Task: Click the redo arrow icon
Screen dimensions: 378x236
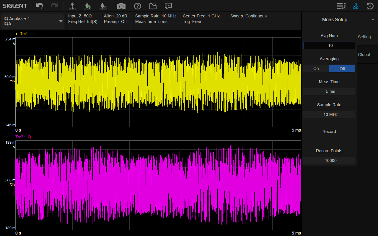Action: pos(54,6)
